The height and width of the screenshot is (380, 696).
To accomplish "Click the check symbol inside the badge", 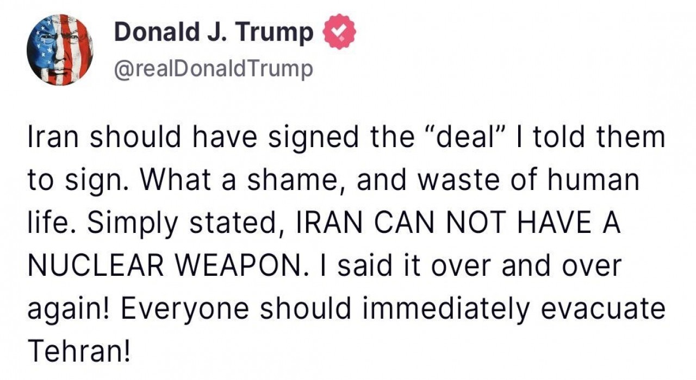I will click(x=340, y=32).
